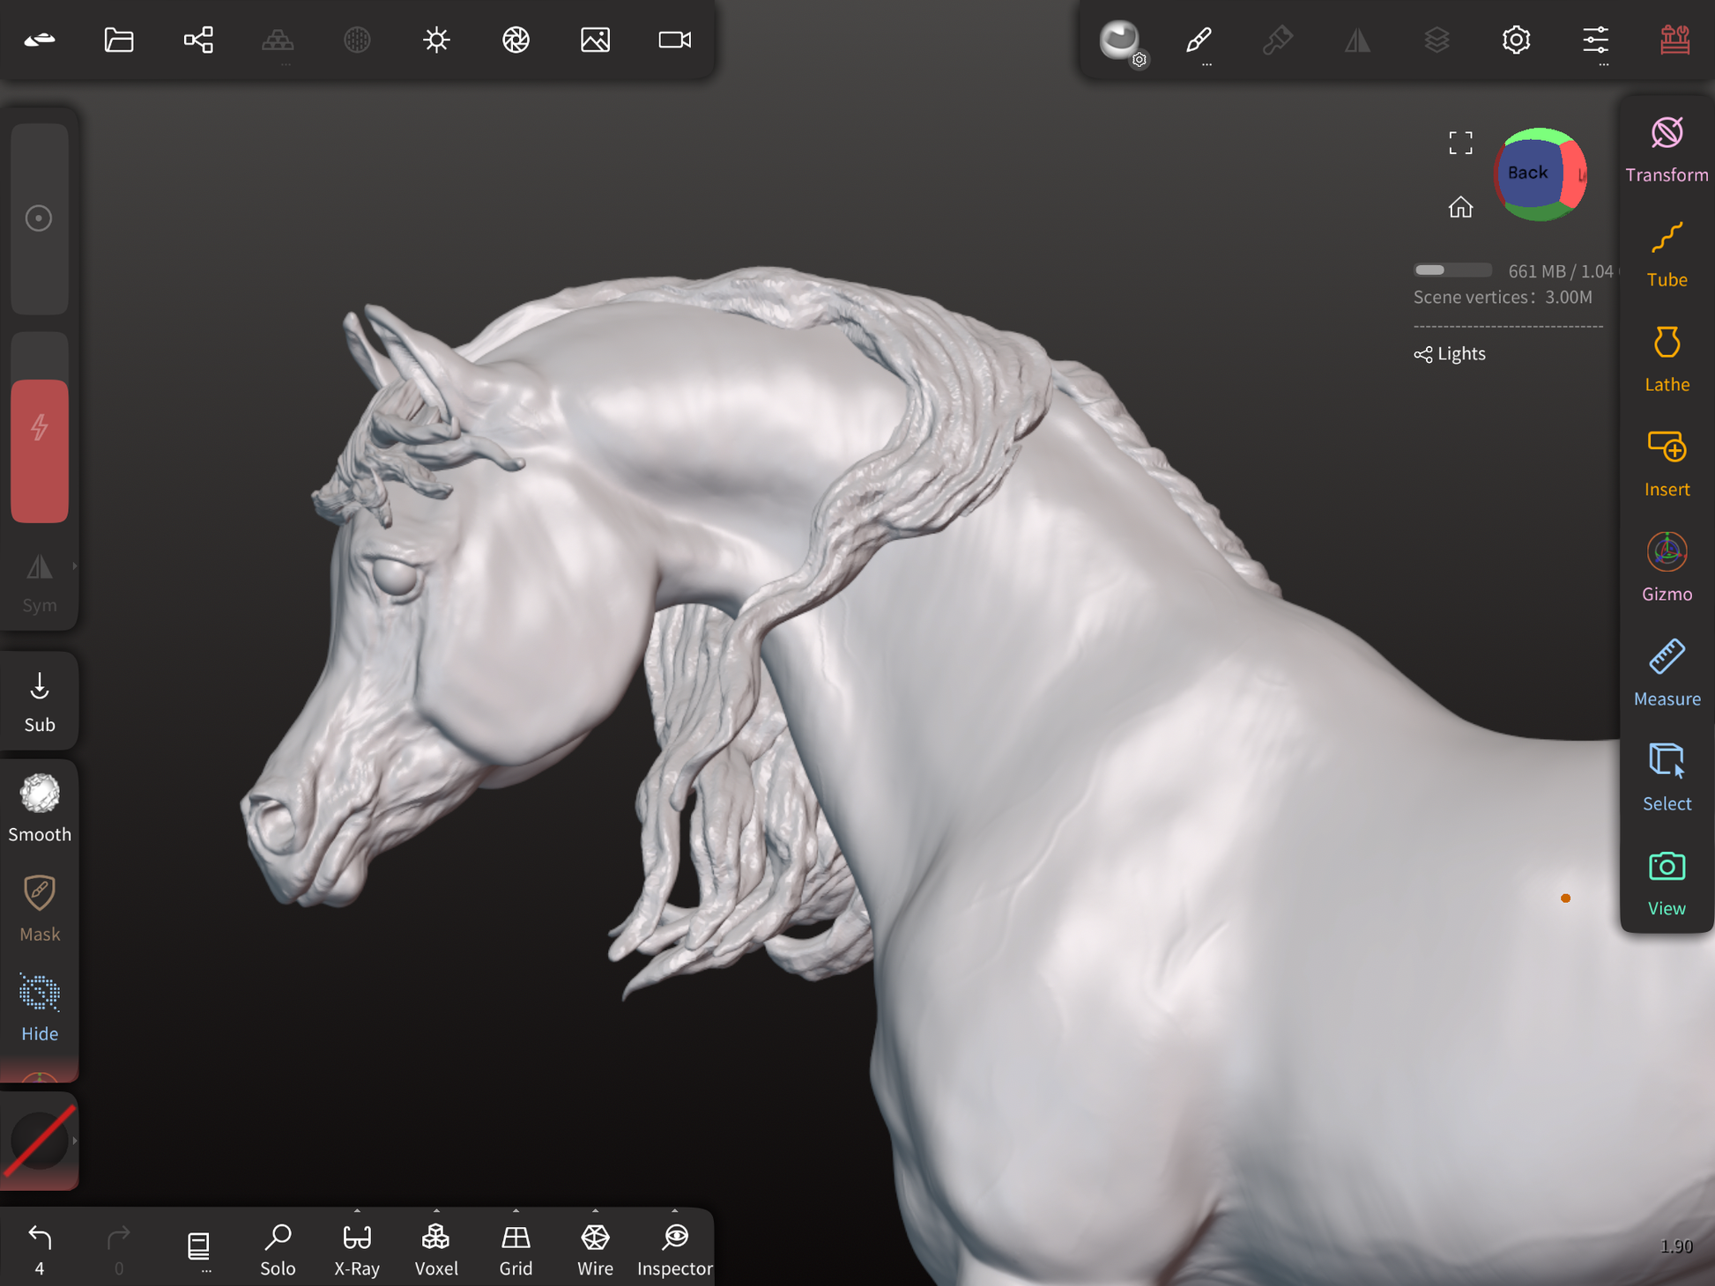Open the Transform tool

tap(1666, 150)
